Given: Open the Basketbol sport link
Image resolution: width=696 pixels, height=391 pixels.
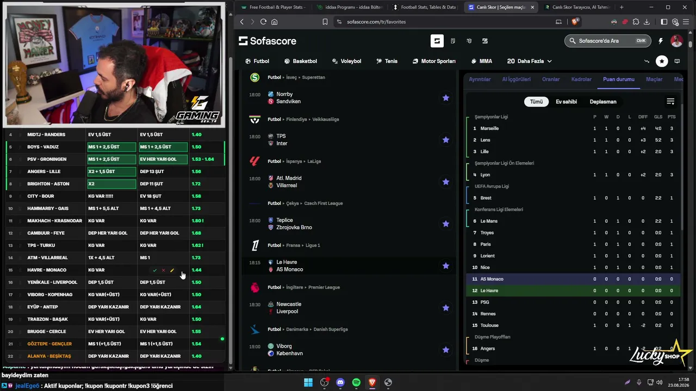Looking at the screenshot, I should point(300,61).
